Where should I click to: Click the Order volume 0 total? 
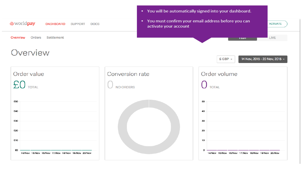(204, 85)
